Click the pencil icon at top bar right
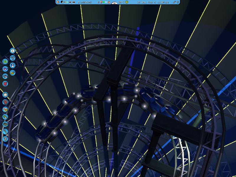The height and width of the screenshot is (177, 236). coord(174,2)
